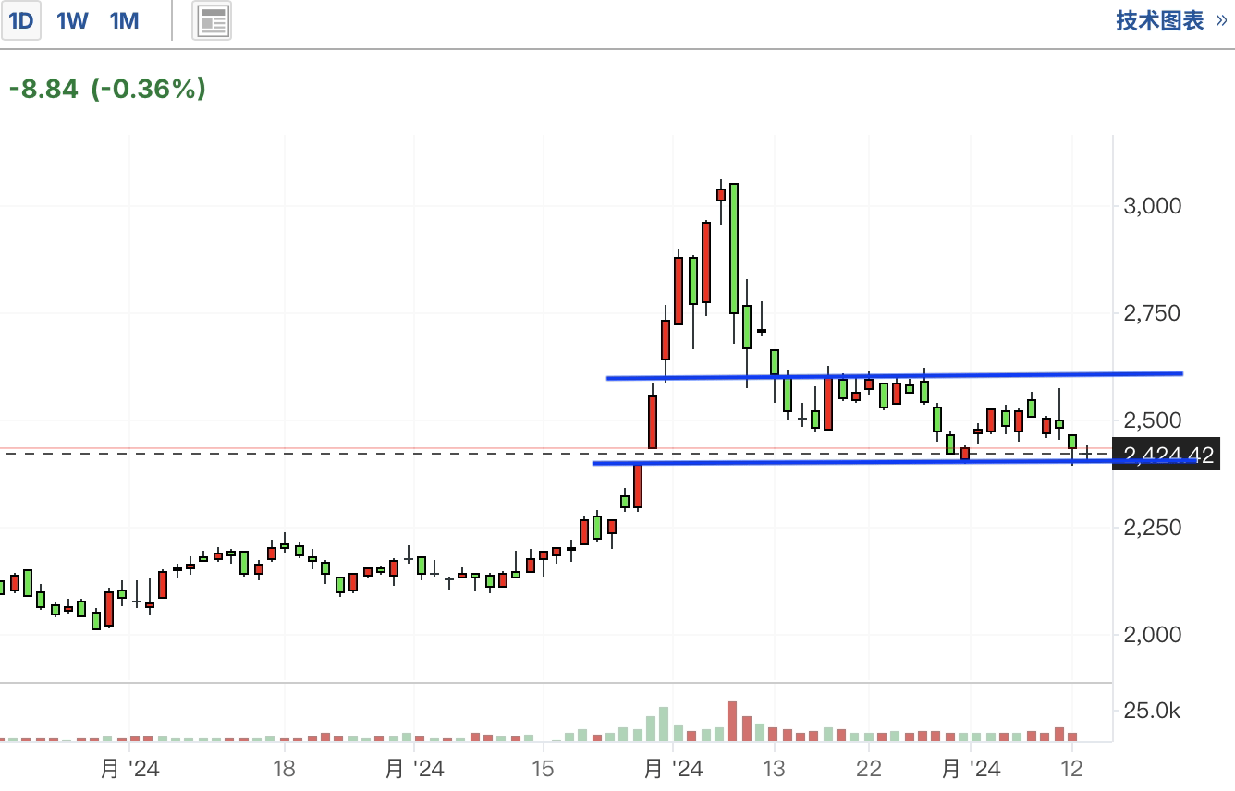Click the 3,000 price axis label
1235x791 pixels.
coord(1153,205)
